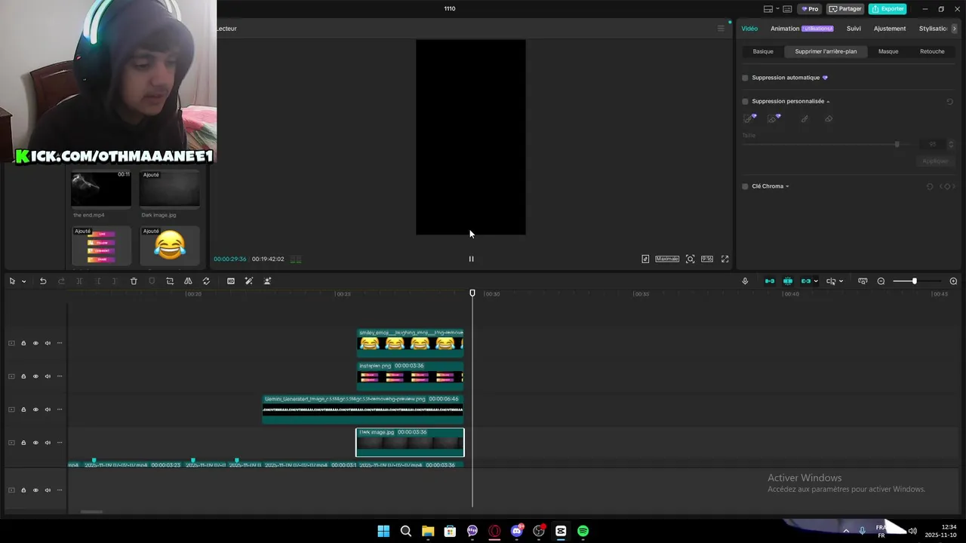The image size is (966, 543).
Task: Lock the instaplen.png track
Action: [x=23, y=376]
